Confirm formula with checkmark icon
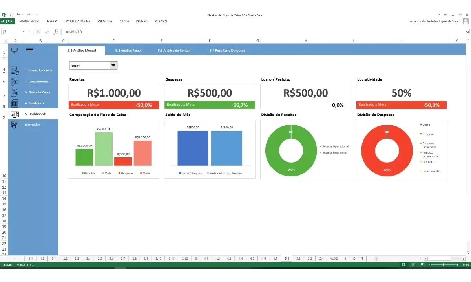Viewport: 471px width, 282px height. (x=47, y=32)
